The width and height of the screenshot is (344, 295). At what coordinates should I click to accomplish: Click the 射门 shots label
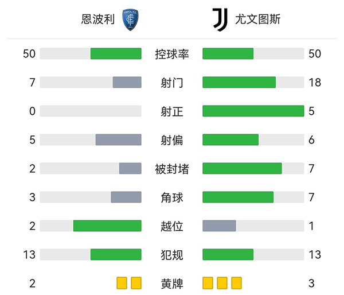[x=172, y=83]
